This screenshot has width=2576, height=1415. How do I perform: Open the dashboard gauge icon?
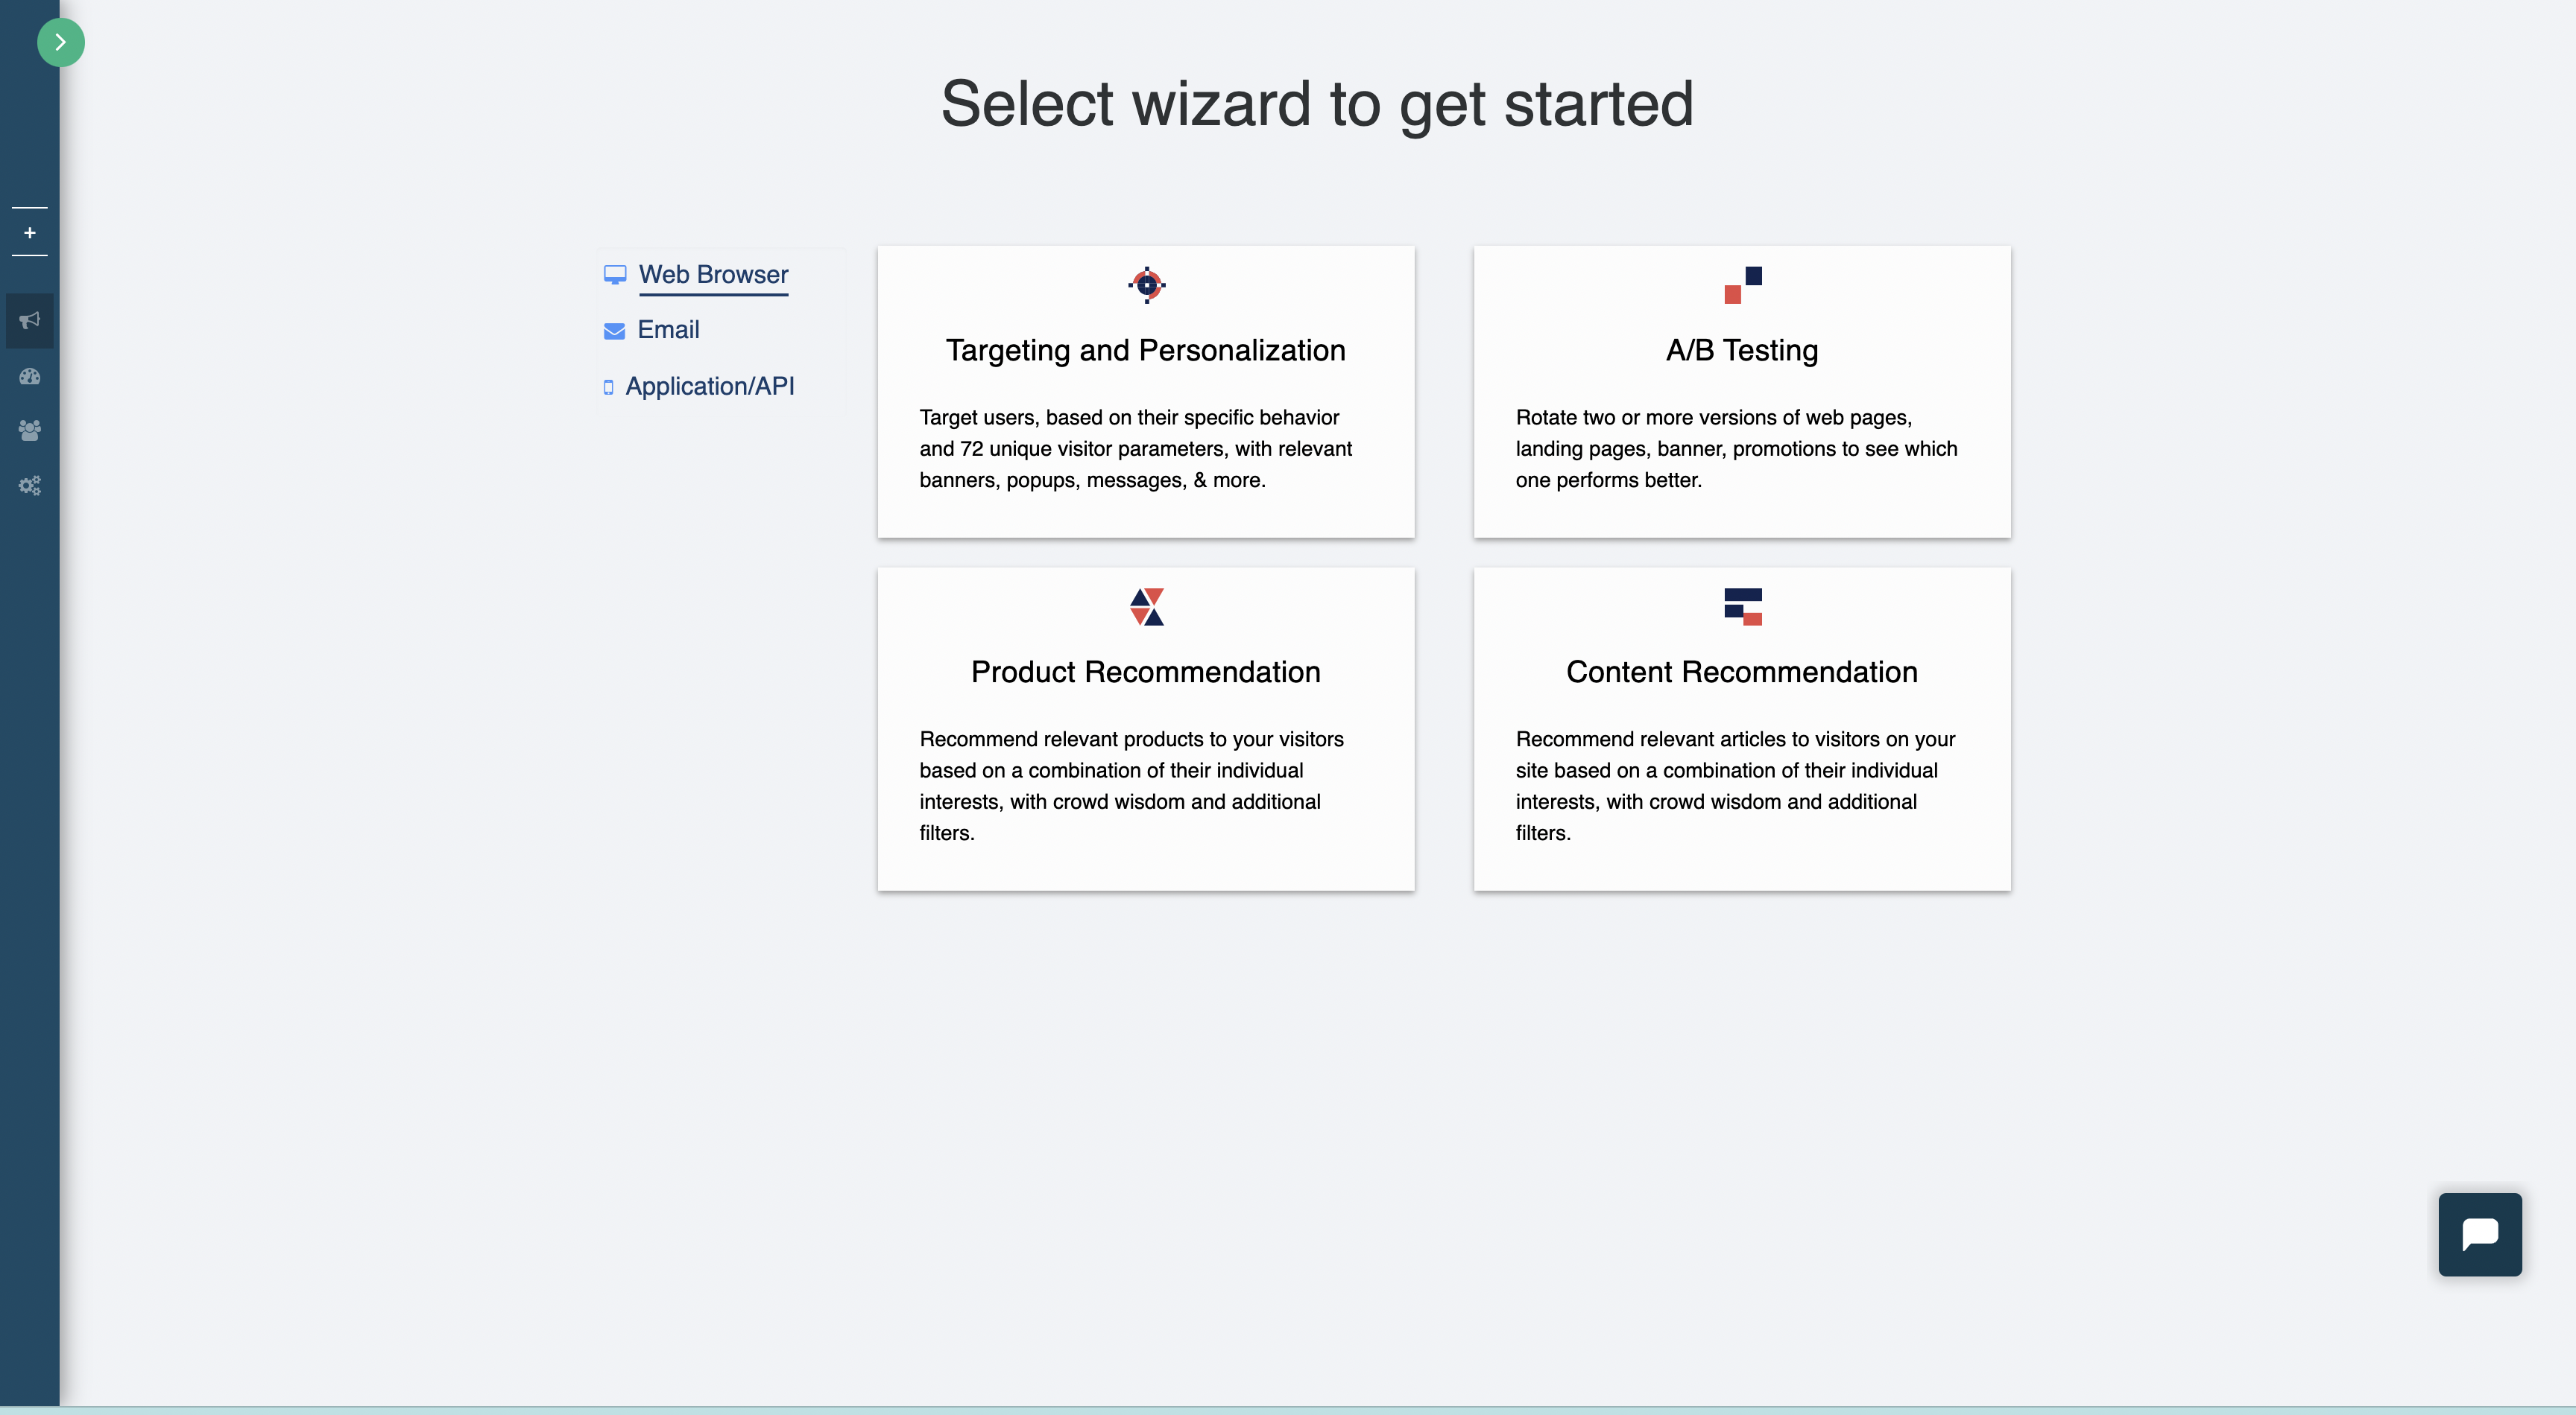pos(30,376)
